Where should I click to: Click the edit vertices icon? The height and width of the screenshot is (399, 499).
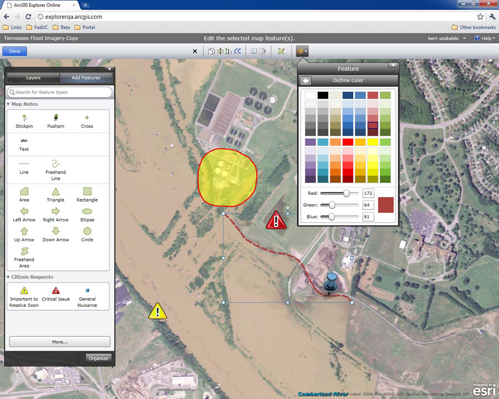click(x=237, y=51)
